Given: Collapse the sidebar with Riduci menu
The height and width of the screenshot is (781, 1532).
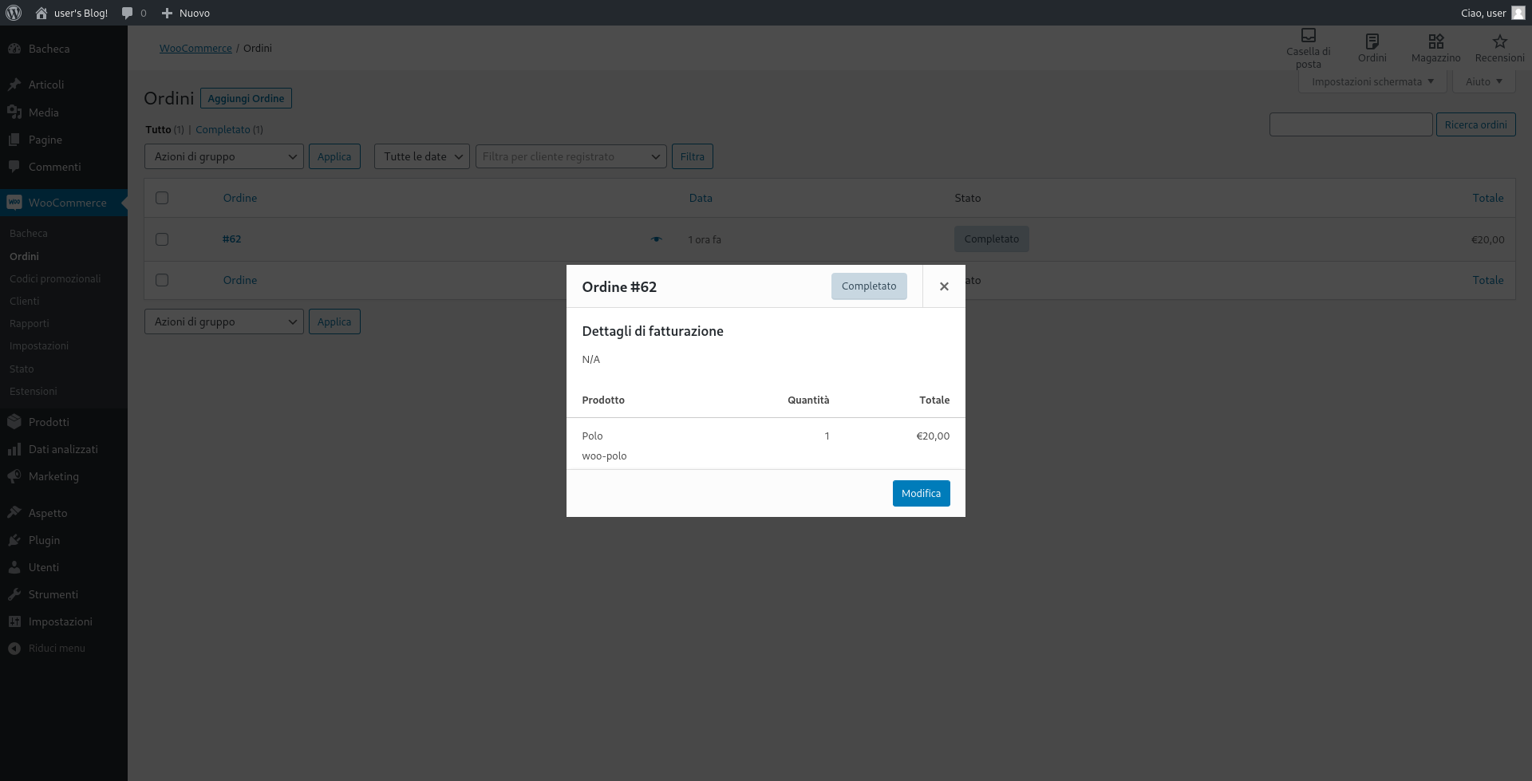Looking at the screenshot, I should pos(64,649).
